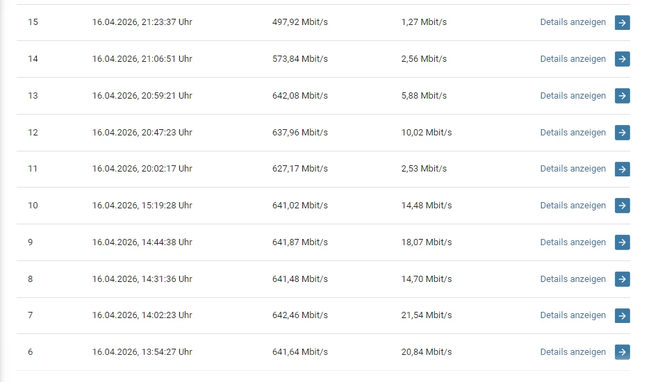Open details for the 14,70 Mbit/s upload

572,279
